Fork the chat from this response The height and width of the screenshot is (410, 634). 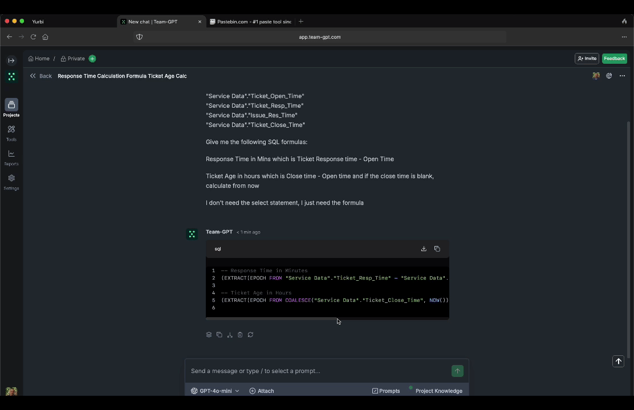tap(230, 335)
